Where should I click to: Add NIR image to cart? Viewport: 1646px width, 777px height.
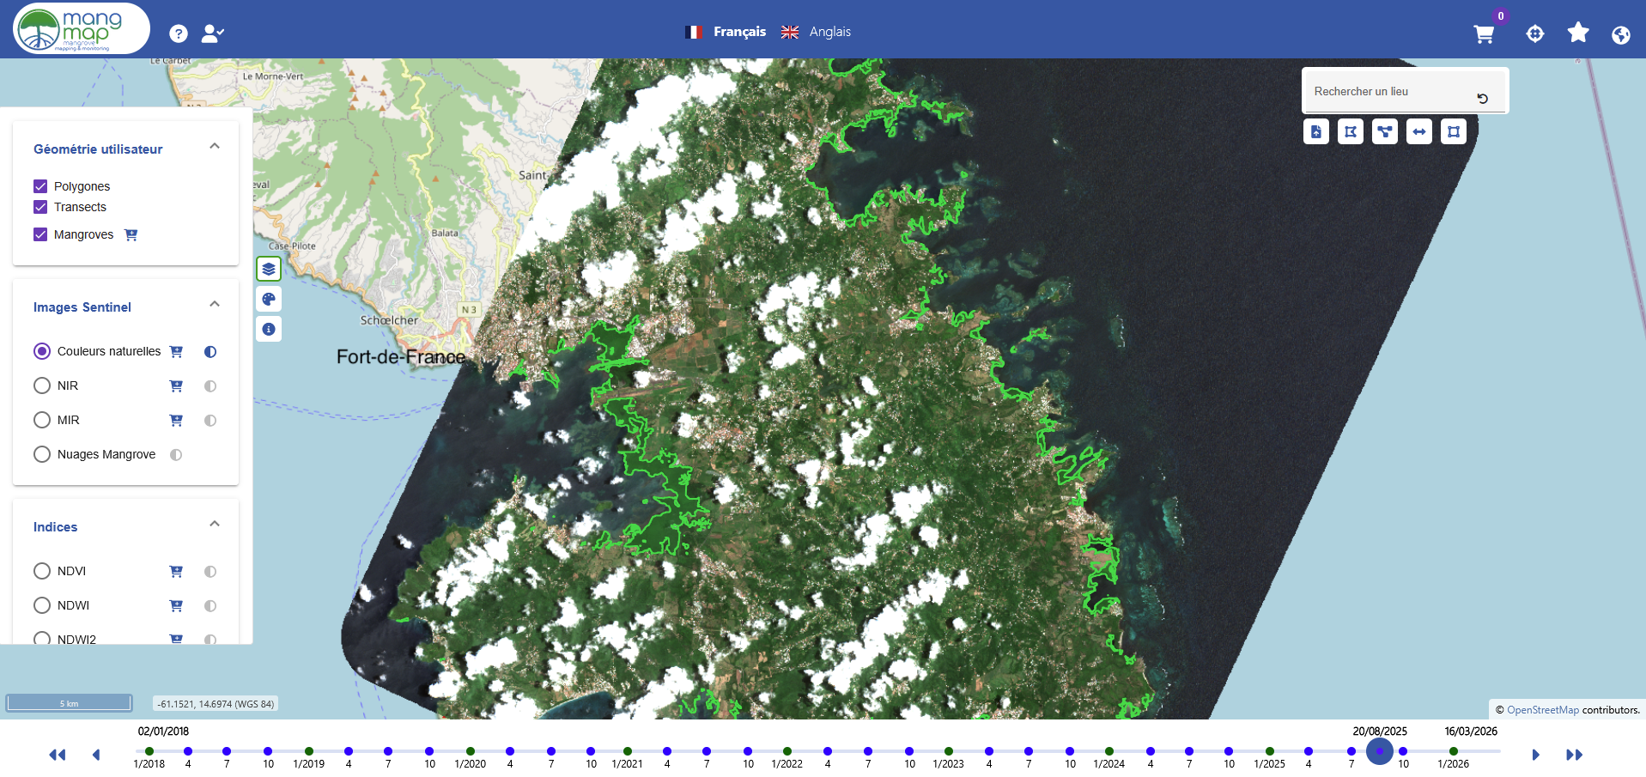coord(176,385)
